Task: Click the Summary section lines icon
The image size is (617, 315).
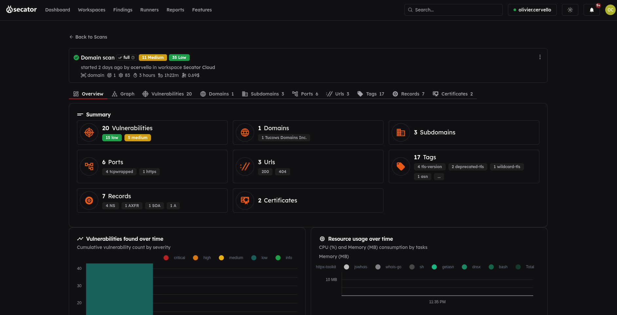Action: coord(80,114)
